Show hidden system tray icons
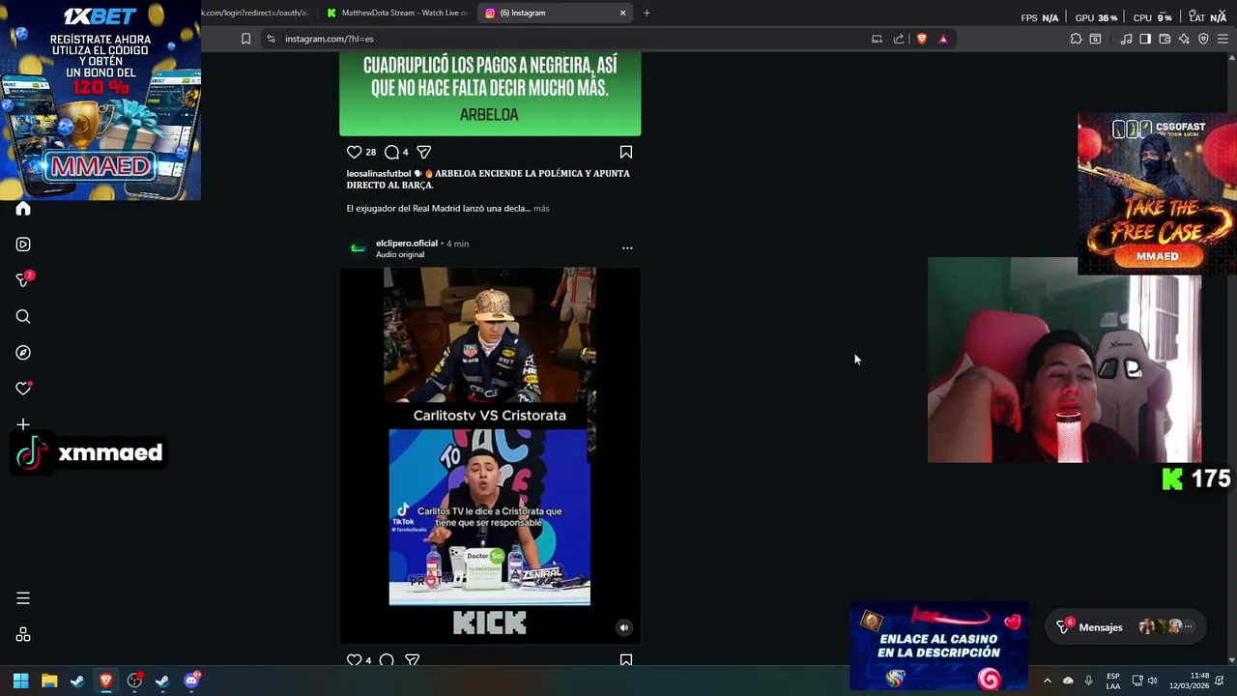Screen dimensions: 1237x696 pos(1047,681)
